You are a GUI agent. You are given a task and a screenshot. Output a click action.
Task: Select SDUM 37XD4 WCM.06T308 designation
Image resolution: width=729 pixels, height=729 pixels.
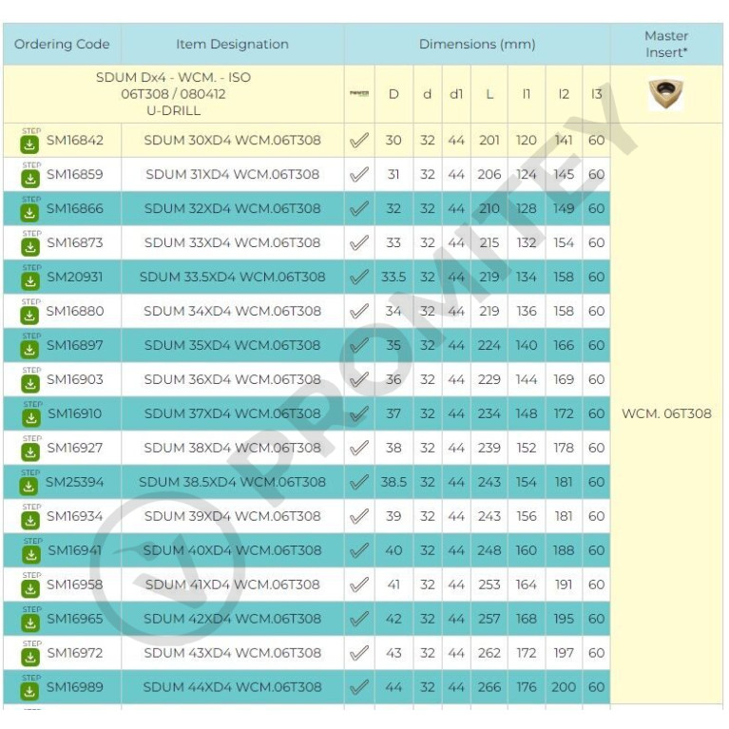click(x=232, y=413)
